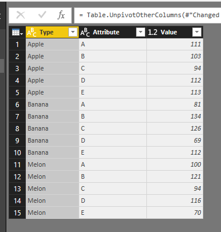Screen dimensions: 221x232
Task: Select the Value column header
Action: (x=175, y=32)
